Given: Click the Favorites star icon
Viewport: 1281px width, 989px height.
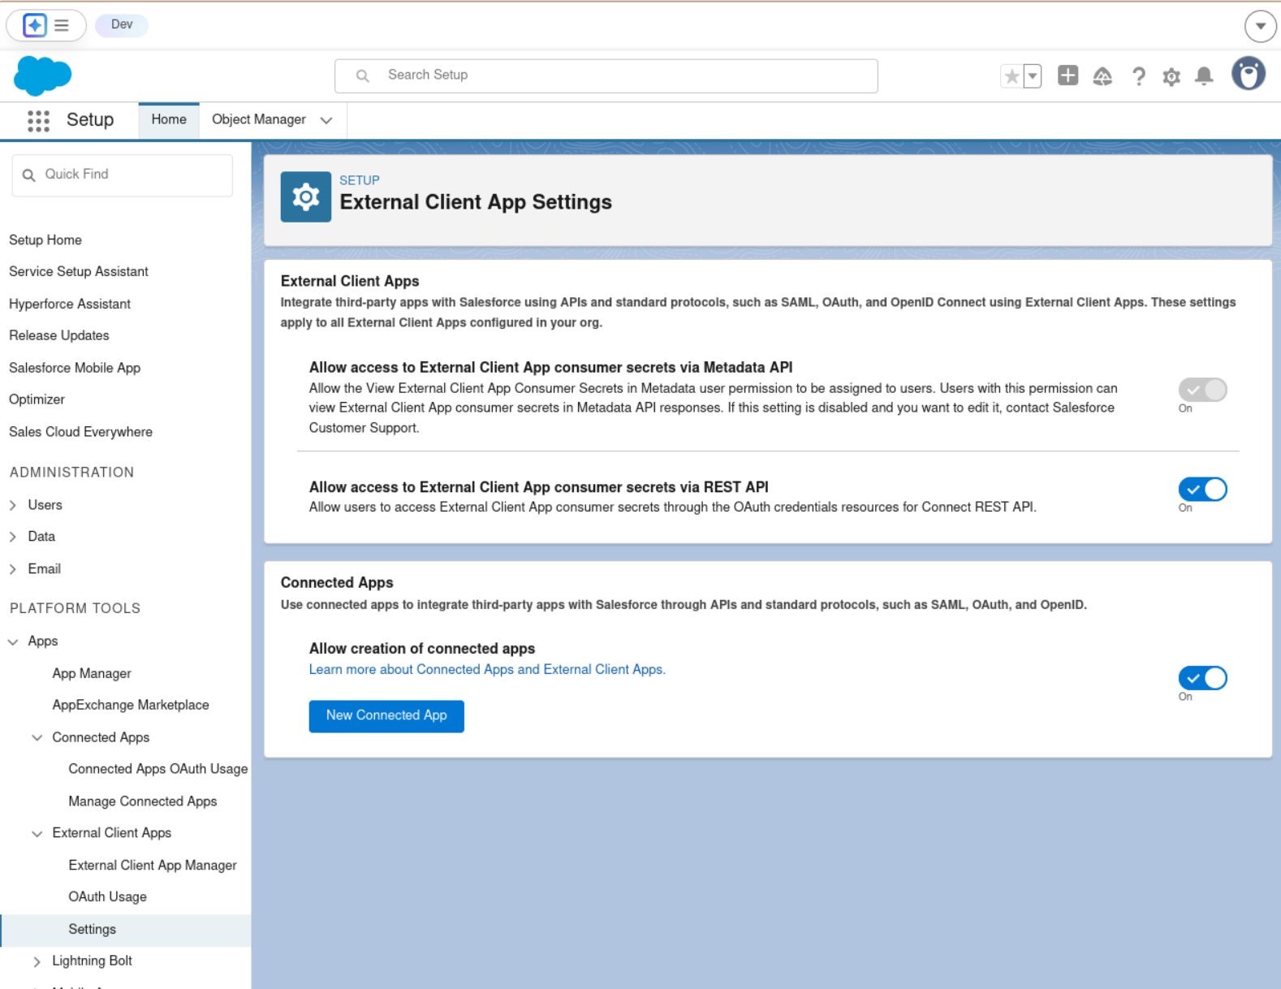Looking at the screenshot, I should (x=1011, y=76).
